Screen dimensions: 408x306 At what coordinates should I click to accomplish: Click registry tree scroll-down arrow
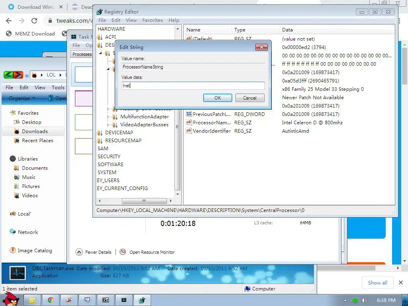point(178,194)
